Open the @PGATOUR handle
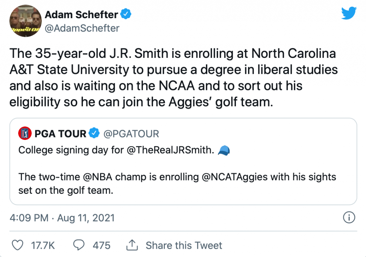Image resolution: width=366 pixels, height=257 pixels. (x=131, y=134)
